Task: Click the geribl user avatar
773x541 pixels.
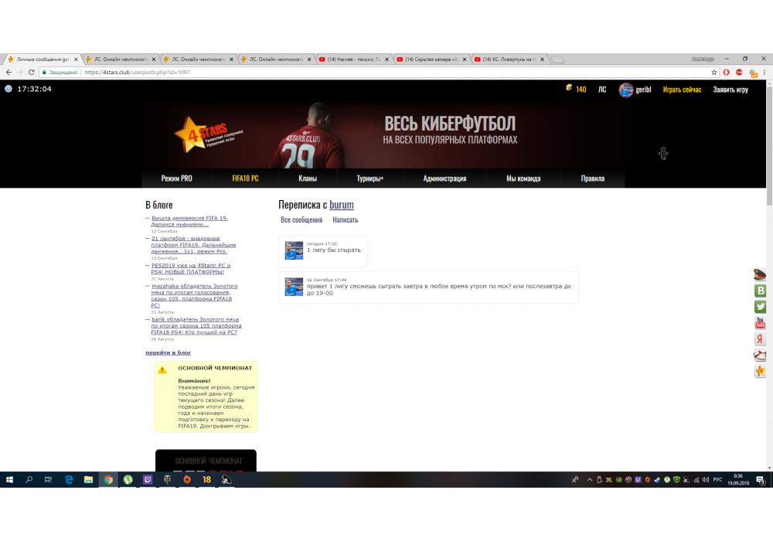Action: point(625,90)
